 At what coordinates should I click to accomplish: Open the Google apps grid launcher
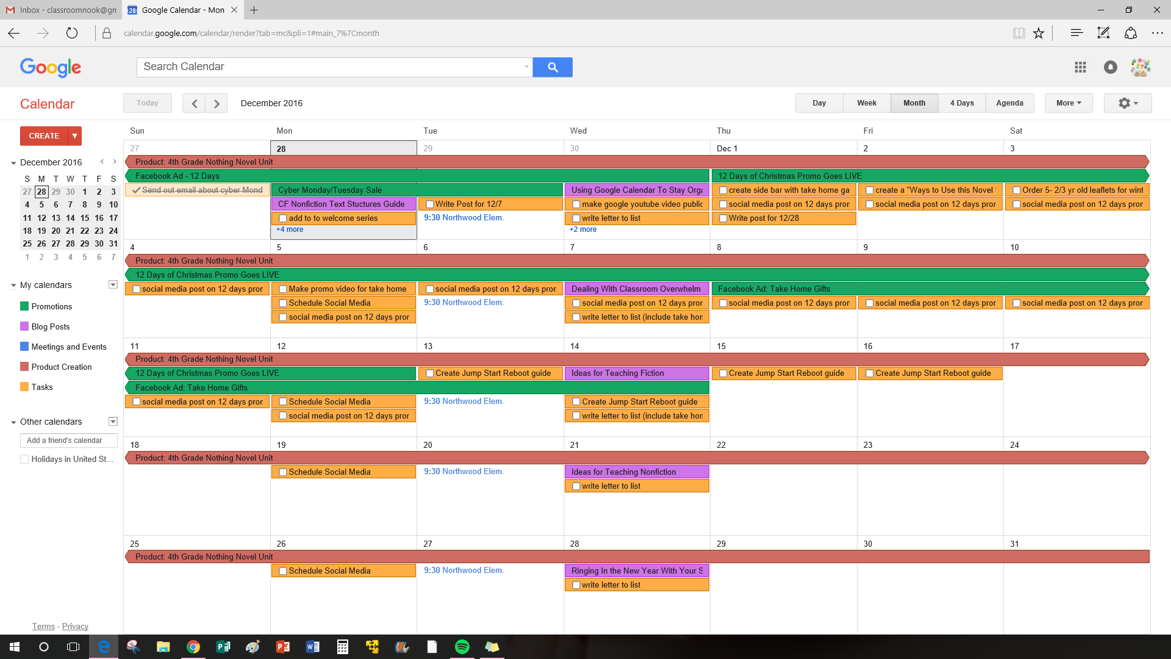click(1080, 67)
